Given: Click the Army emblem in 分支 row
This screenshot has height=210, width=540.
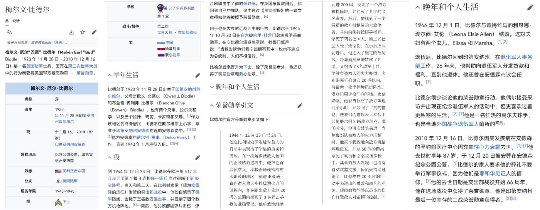Looking at the screenshot, I should coord(58,181).
